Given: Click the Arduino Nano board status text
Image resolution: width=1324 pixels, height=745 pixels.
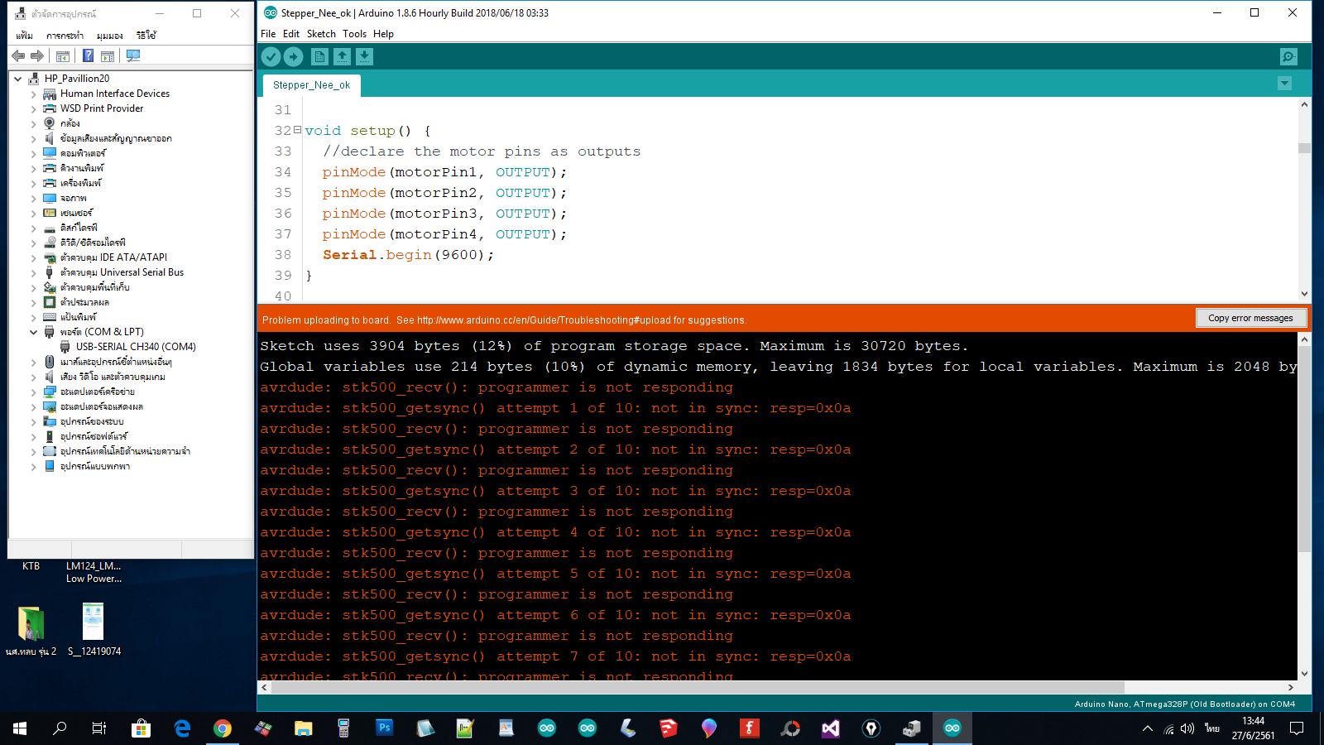Looking at the screenshot, I should [1184, 704].
